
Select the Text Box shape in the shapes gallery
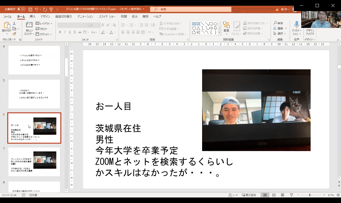click(x=194, y=24)
